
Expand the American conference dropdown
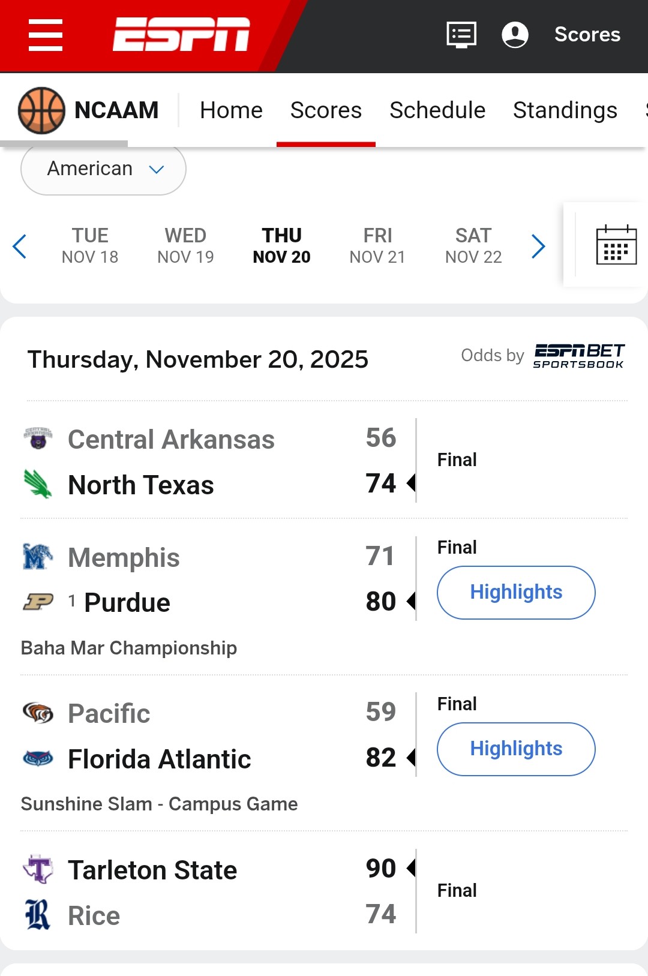coord(103,169)
